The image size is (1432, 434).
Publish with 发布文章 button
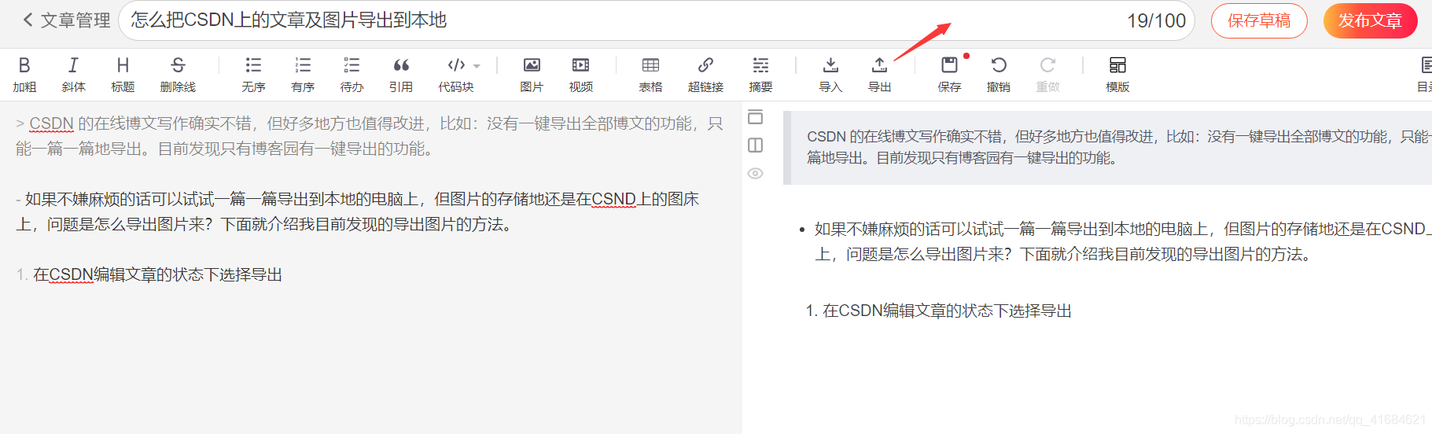(x=1370, y=20)
